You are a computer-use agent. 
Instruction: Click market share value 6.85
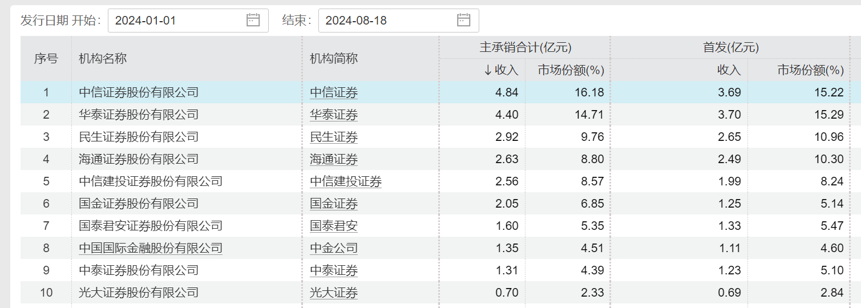(592, 204)
